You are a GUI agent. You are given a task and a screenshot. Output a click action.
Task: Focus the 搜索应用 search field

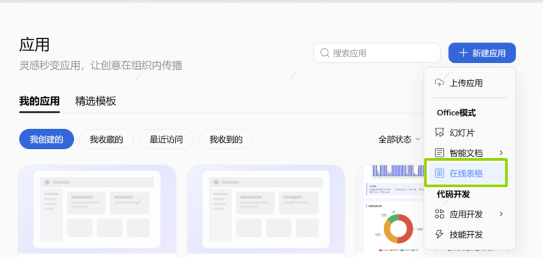tap(377, 53)
